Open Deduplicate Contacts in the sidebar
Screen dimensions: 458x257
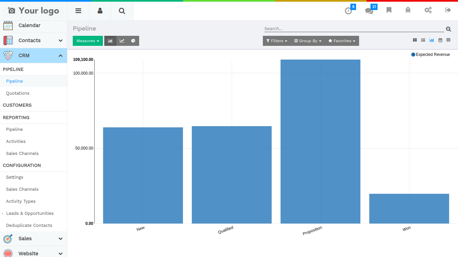[x=29, y=226]
